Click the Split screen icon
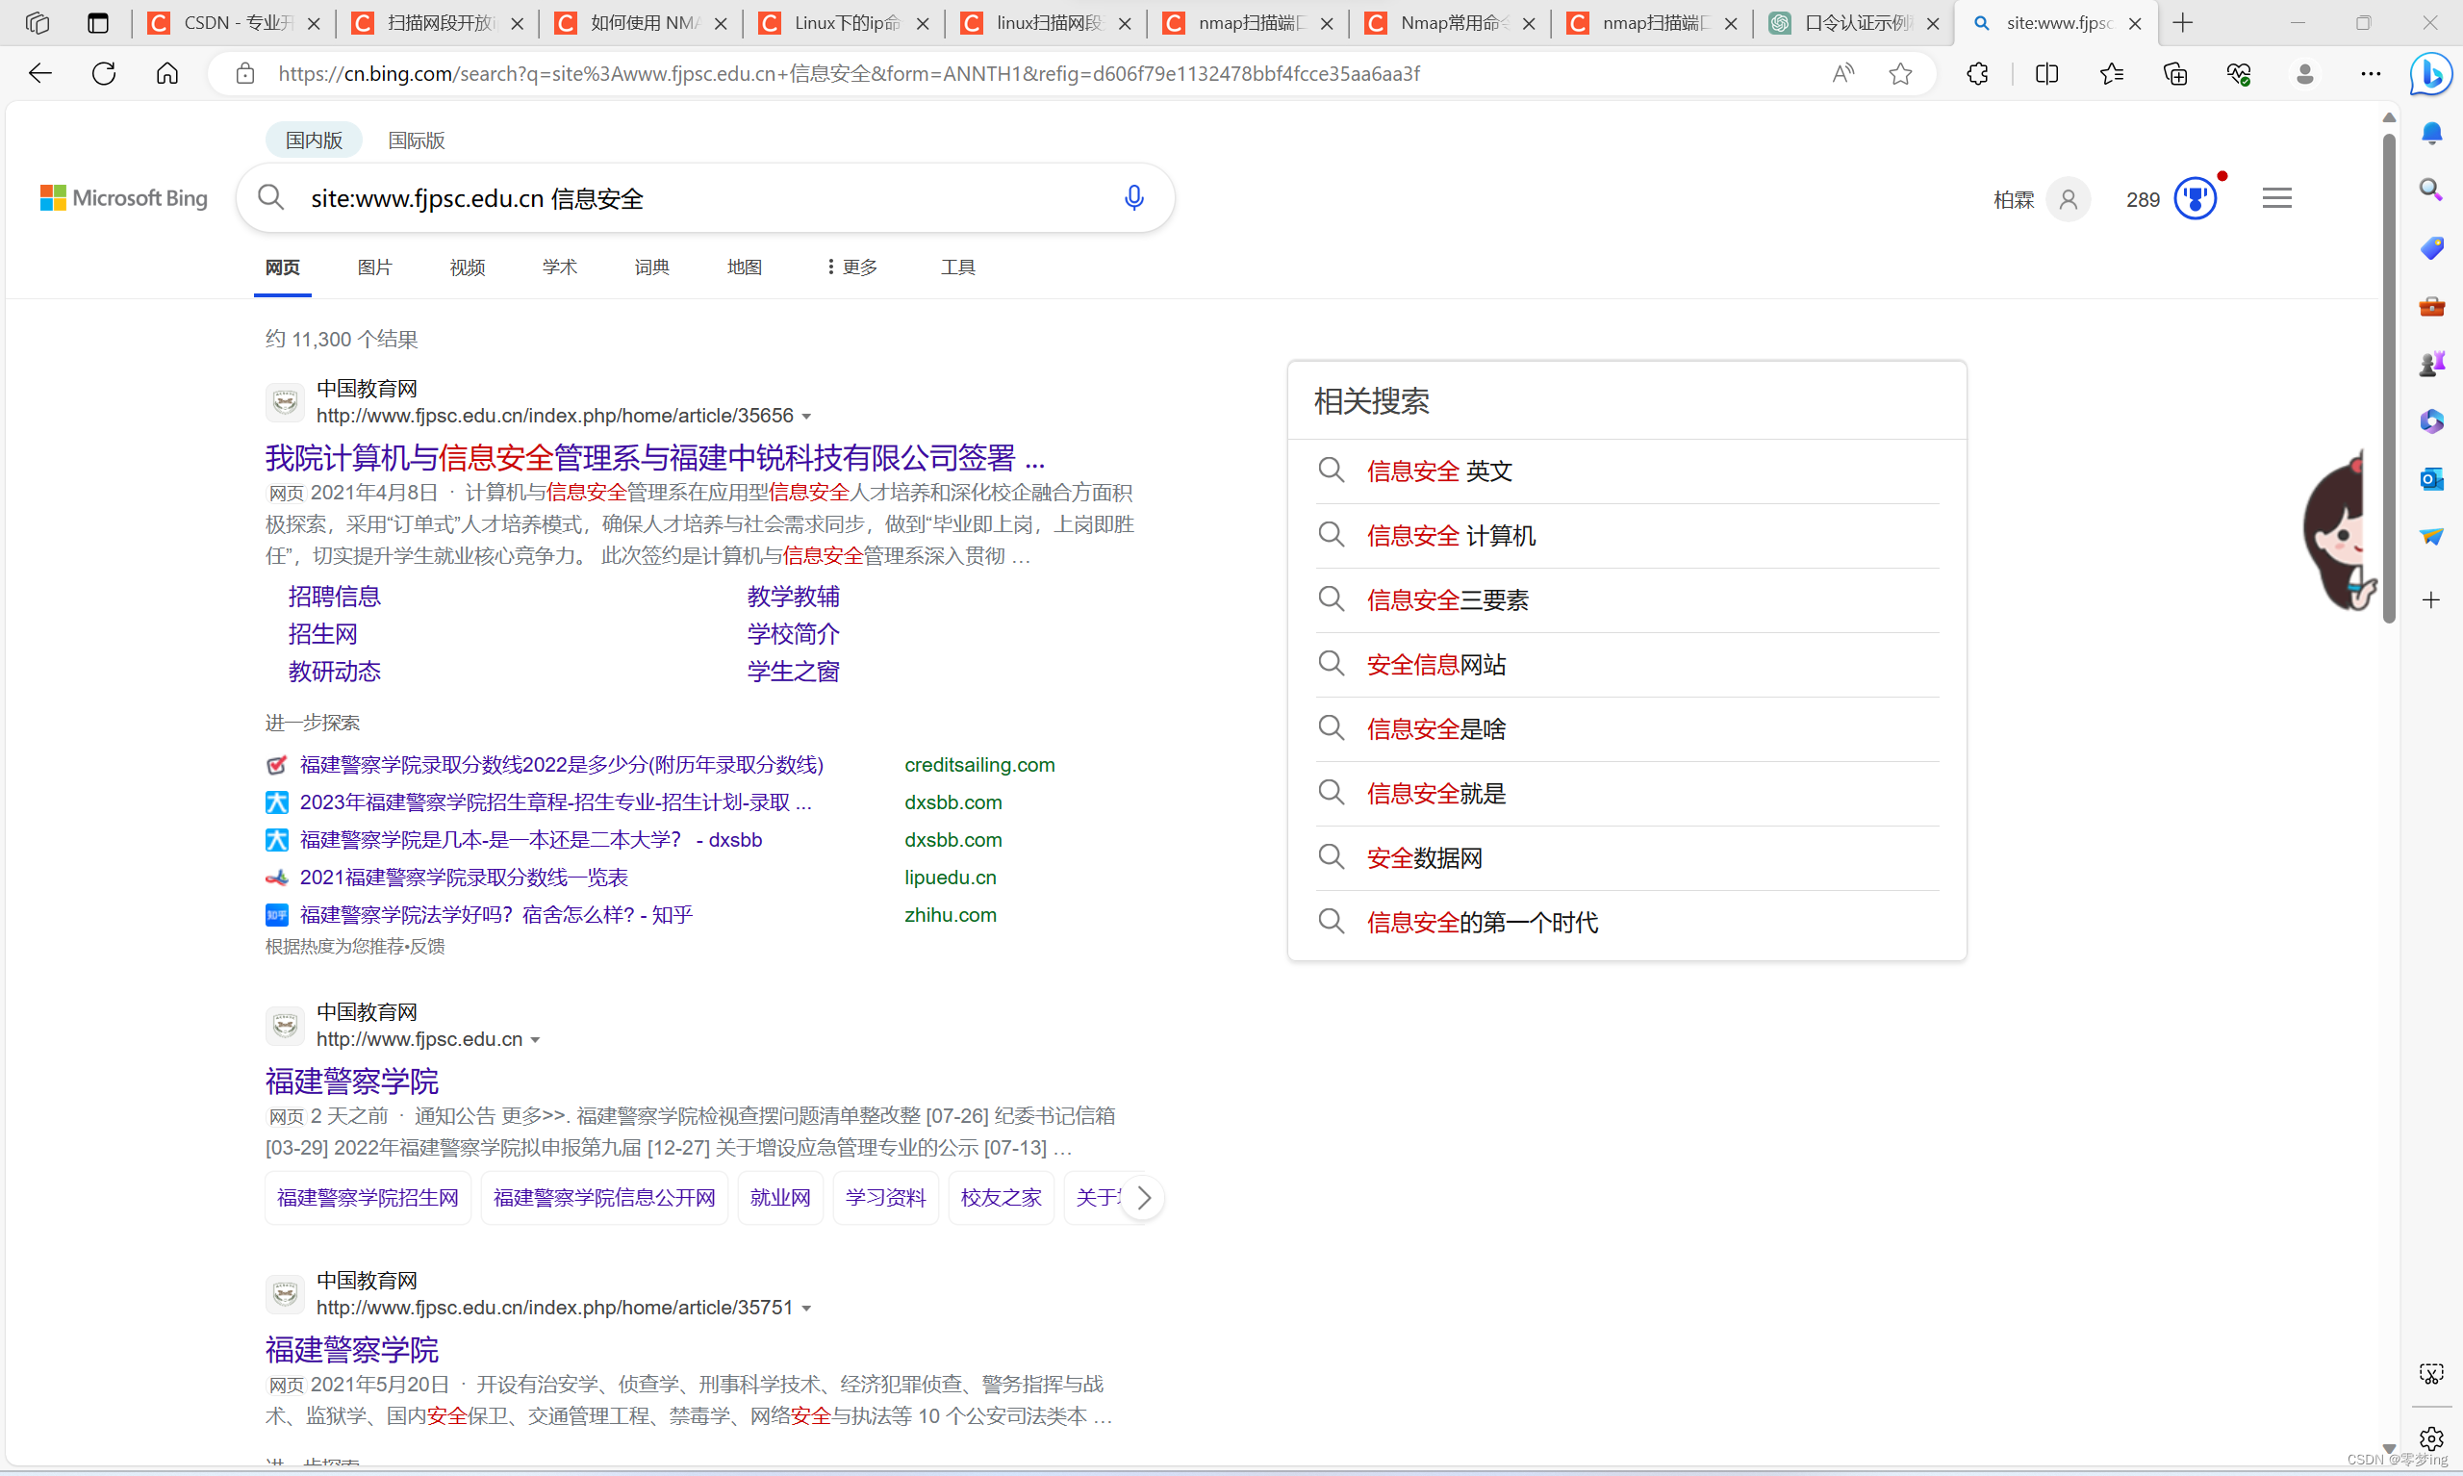The width and height of the screenshot is (2463, 1476). click(x=2046, y=75)
